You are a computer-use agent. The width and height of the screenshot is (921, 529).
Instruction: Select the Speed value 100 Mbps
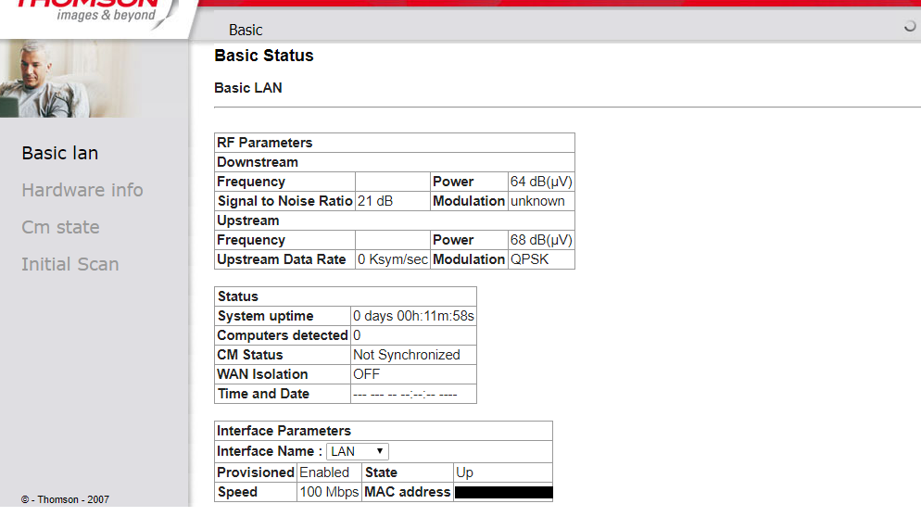coord(329,492)
